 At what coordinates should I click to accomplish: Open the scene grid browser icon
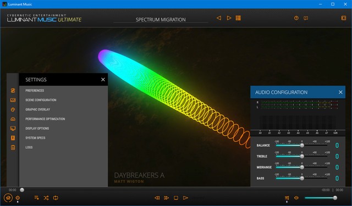click(238, 18)
